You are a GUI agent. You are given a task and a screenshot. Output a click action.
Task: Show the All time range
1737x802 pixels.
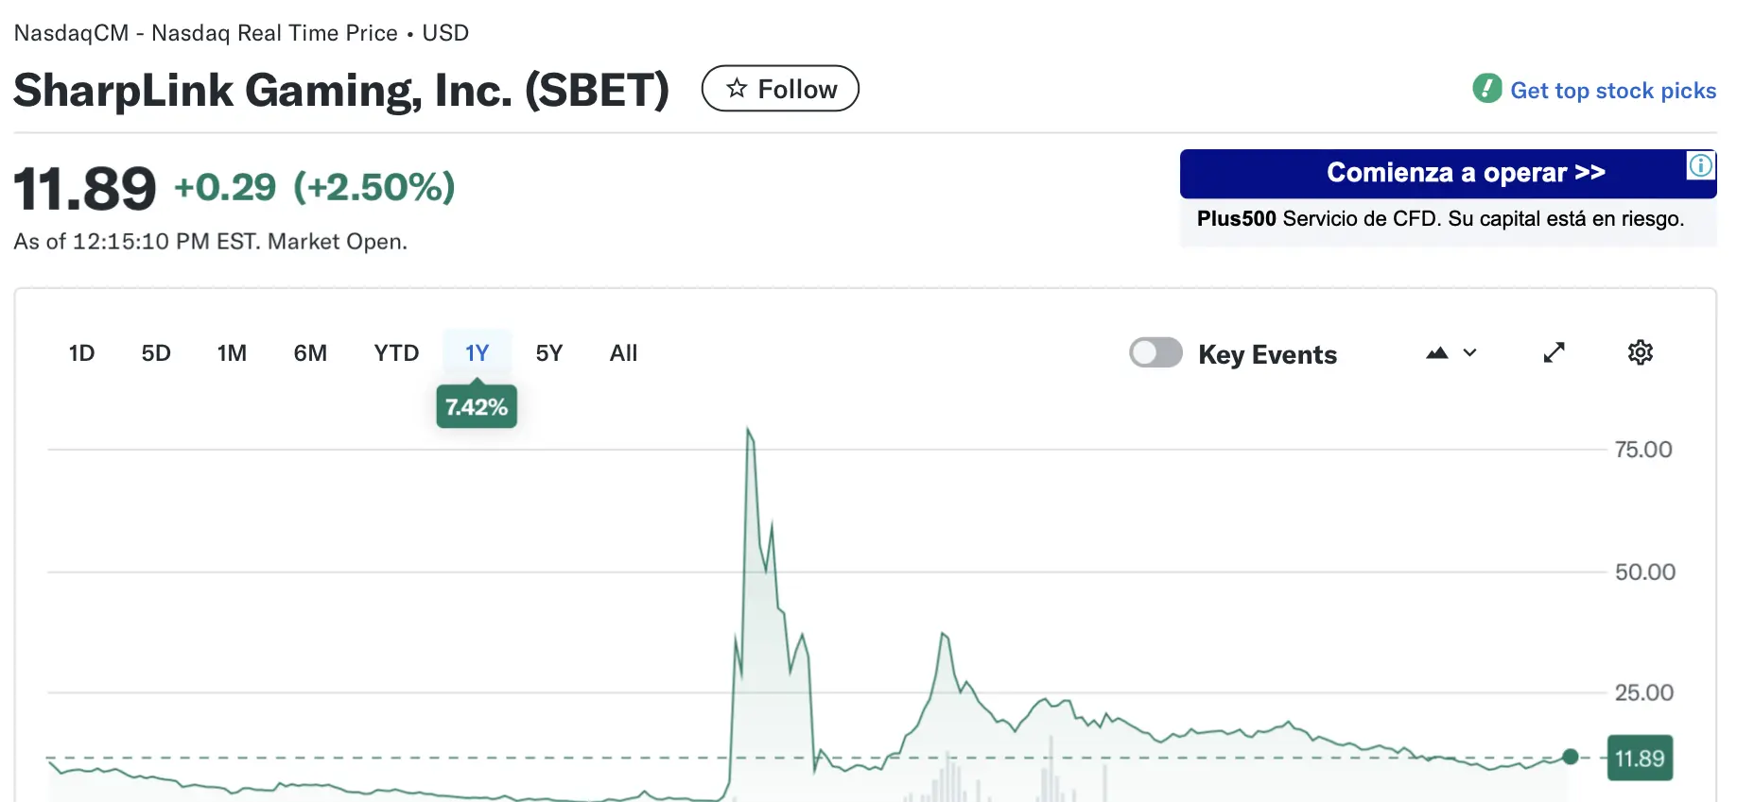(623, 353)
